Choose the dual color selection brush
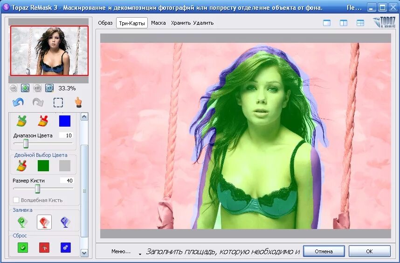This screenshot has height=263, width=400. pos(22,166)
